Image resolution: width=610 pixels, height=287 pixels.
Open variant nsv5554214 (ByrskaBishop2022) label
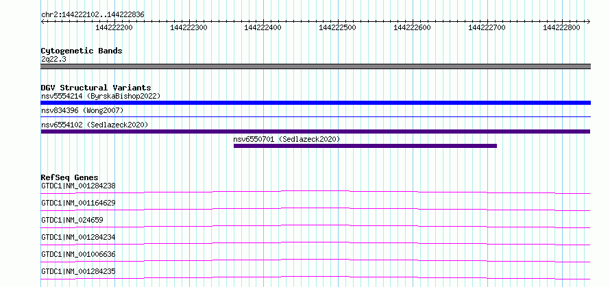(x=101, y=96)
